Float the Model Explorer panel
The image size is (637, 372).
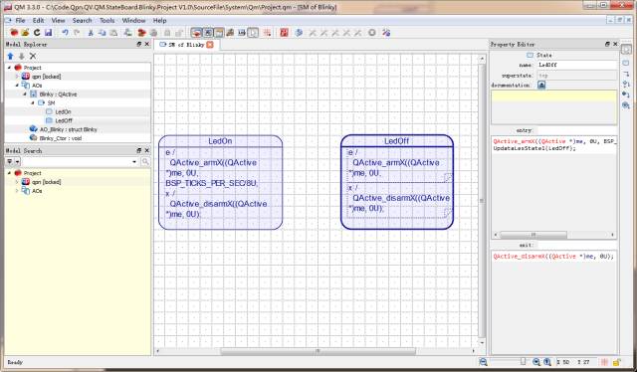click(x=139, y=44)
